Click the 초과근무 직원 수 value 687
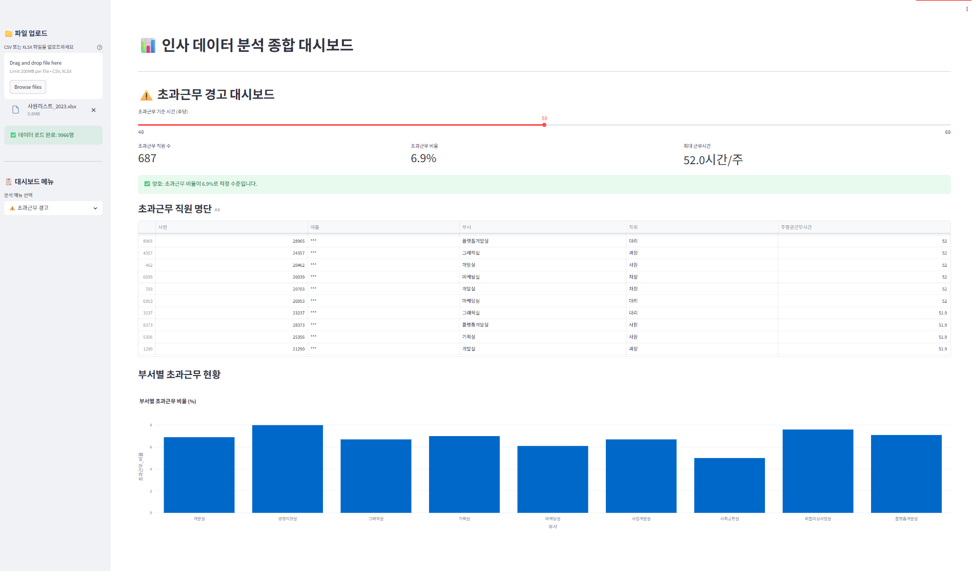This screenshot has width=973, height=571. 147,159
